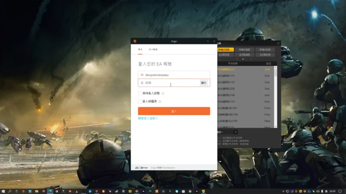Click the 延迟 latency column header
The height and width of the screenshot is (194, 346).
[x=268, y=63]
